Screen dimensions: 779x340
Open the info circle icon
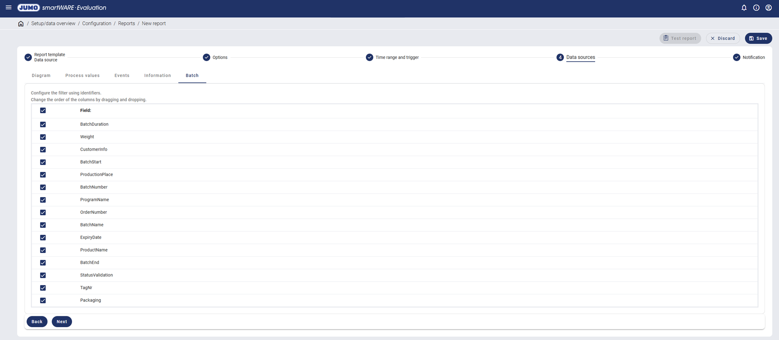point(756,8)
